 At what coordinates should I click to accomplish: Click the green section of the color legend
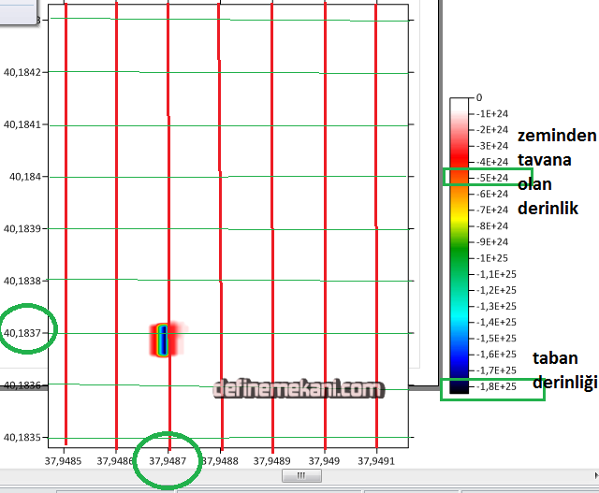point(460,257)
